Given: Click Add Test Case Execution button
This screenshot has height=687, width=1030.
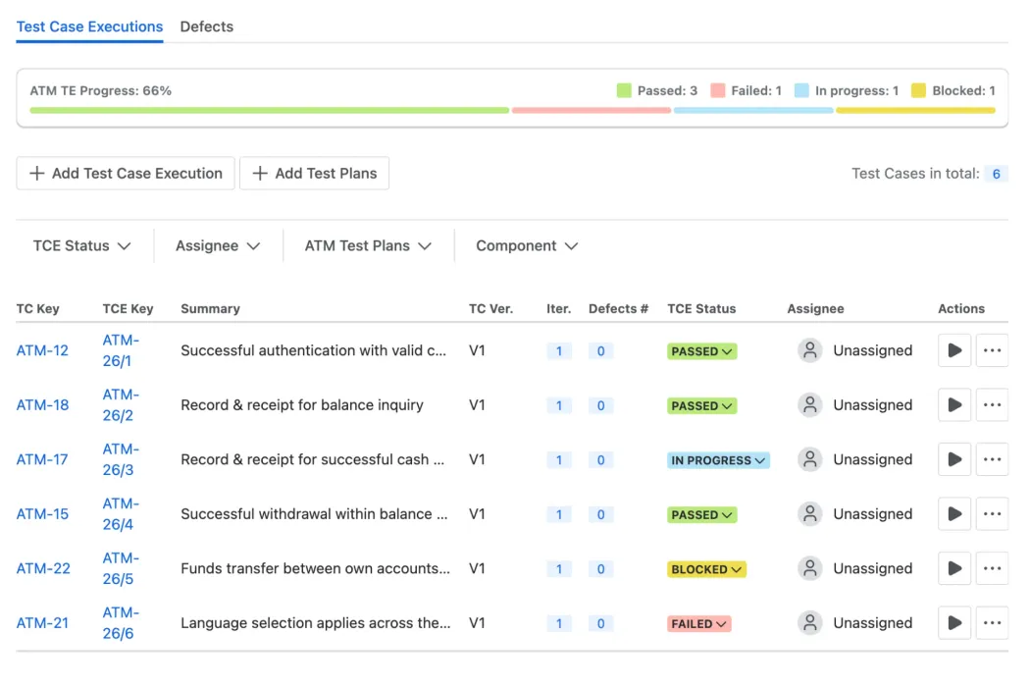Looking at the screenshot, I should click(126, 174).
